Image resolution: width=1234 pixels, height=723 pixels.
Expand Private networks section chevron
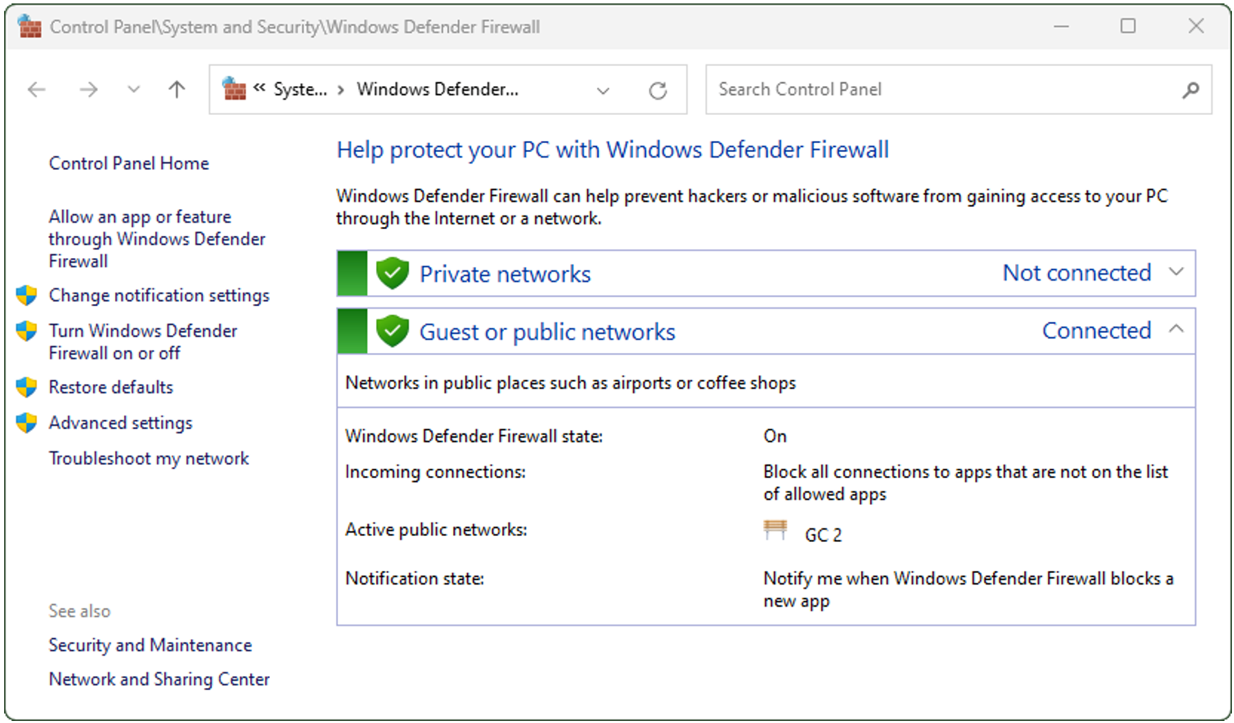1176,272
